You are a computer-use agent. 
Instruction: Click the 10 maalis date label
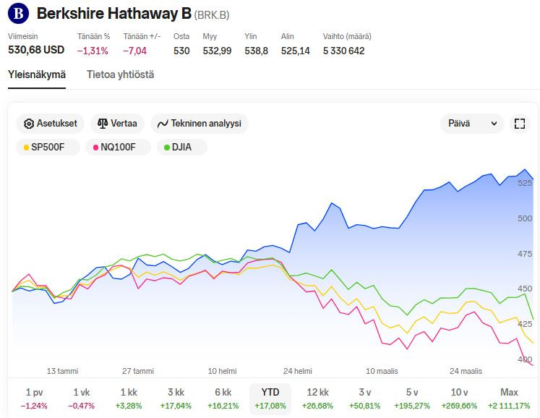(x=382, y=371)
